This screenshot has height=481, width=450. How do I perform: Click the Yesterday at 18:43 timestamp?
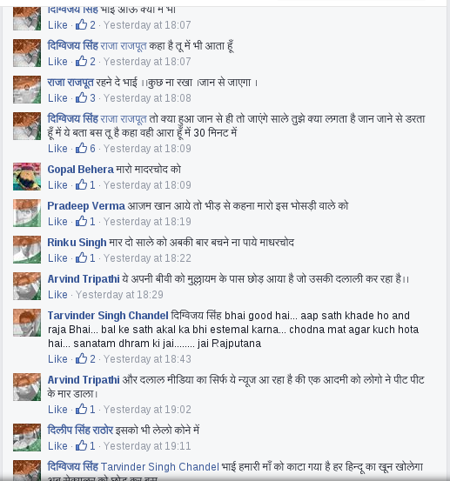coord(147,359)
